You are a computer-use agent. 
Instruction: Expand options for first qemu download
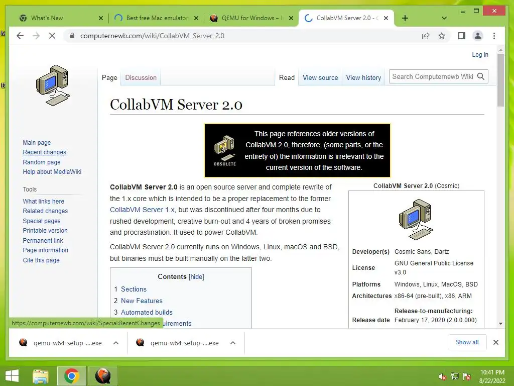[116, 343]
